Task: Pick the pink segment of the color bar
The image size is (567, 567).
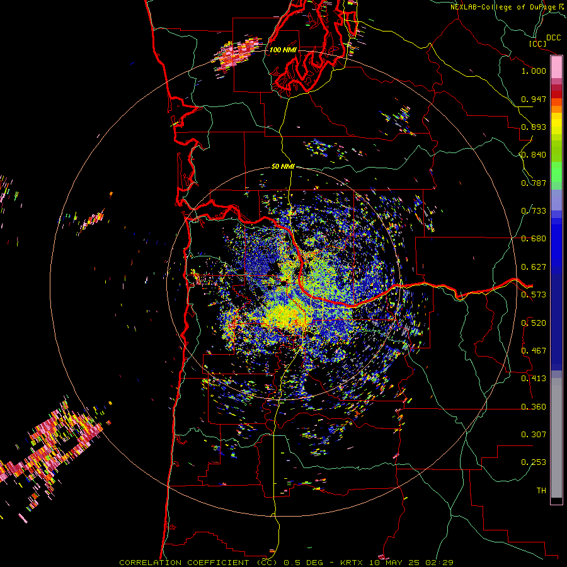Action: point(556,67)
